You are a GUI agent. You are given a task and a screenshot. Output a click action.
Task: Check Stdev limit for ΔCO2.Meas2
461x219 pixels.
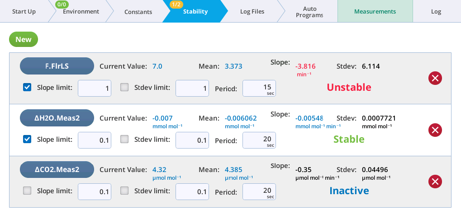[124, 191]
